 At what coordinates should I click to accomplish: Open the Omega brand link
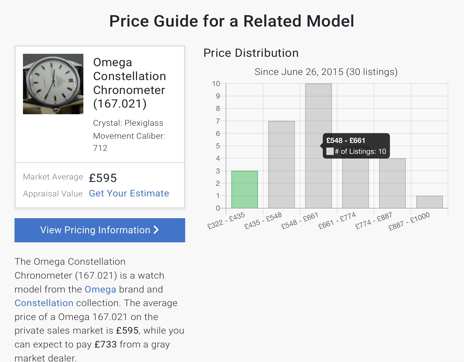pyautogui.click(x=100, y=289)
